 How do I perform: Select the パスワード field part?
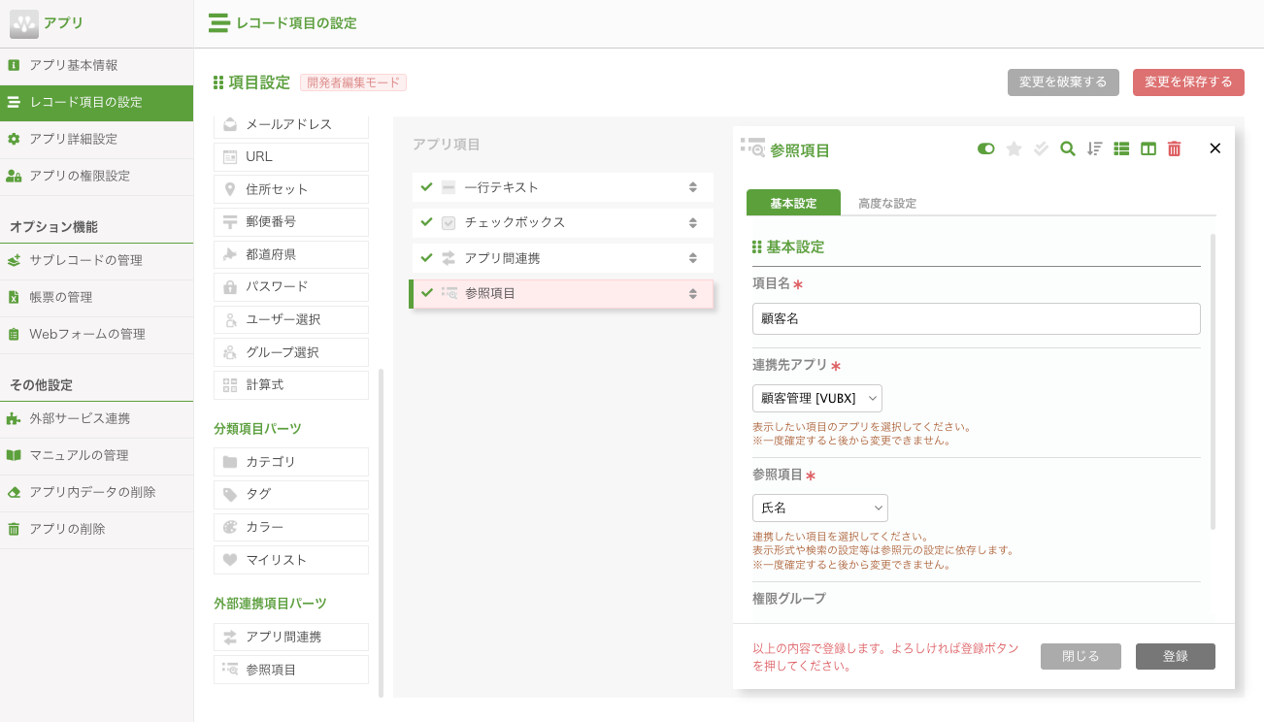[x=291, y=286]
